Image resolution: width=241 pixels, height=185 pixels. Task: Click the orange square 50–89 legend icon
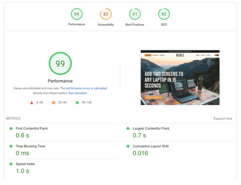[54, 103]
